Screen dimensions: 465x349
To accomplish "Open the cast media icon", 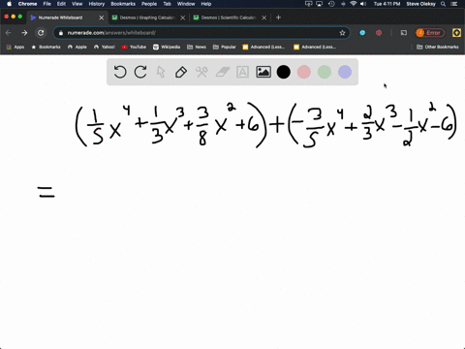I will pos(404,33).
